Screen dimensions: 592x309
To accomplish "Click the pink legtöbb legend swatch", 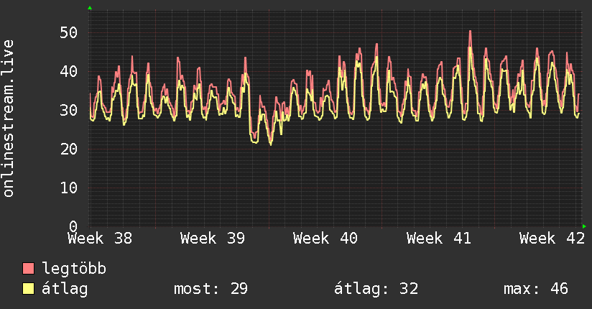I will [x=28, y=268].
